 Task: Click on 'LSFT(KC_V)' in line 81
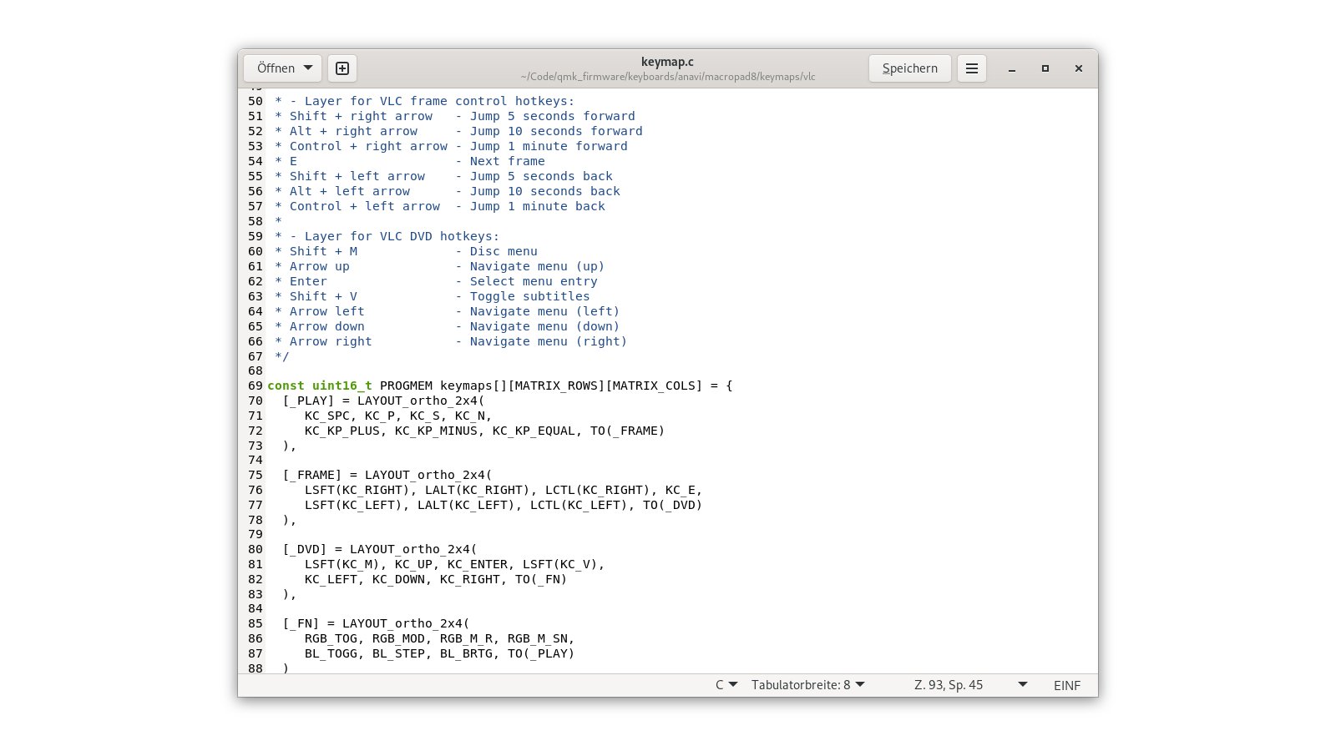tap(560, 564)
